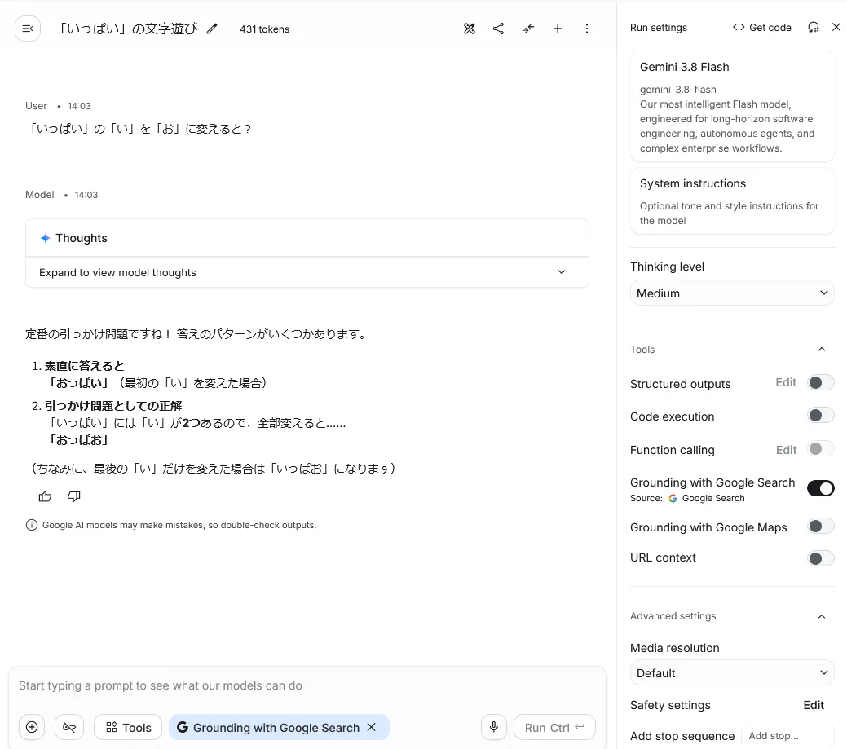
Task: Click the 引っかけ問題としての正解 heading
Action: coord(112,406)
